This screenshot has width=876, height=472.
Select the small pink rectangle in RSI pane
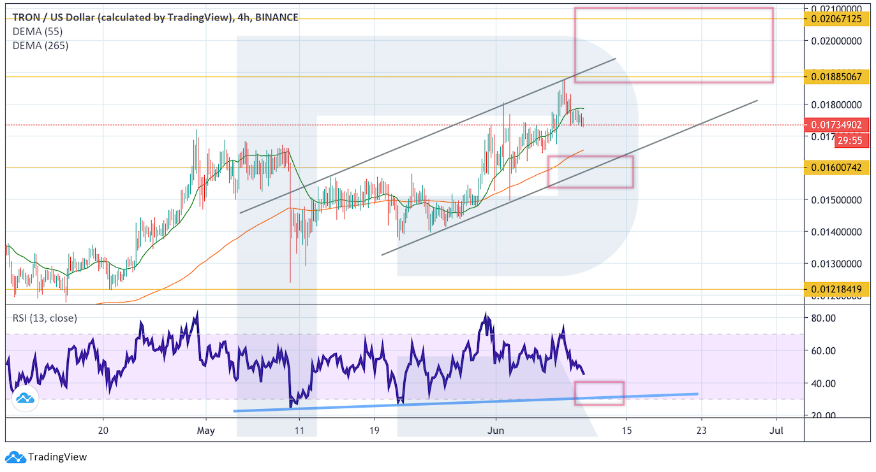598,392
